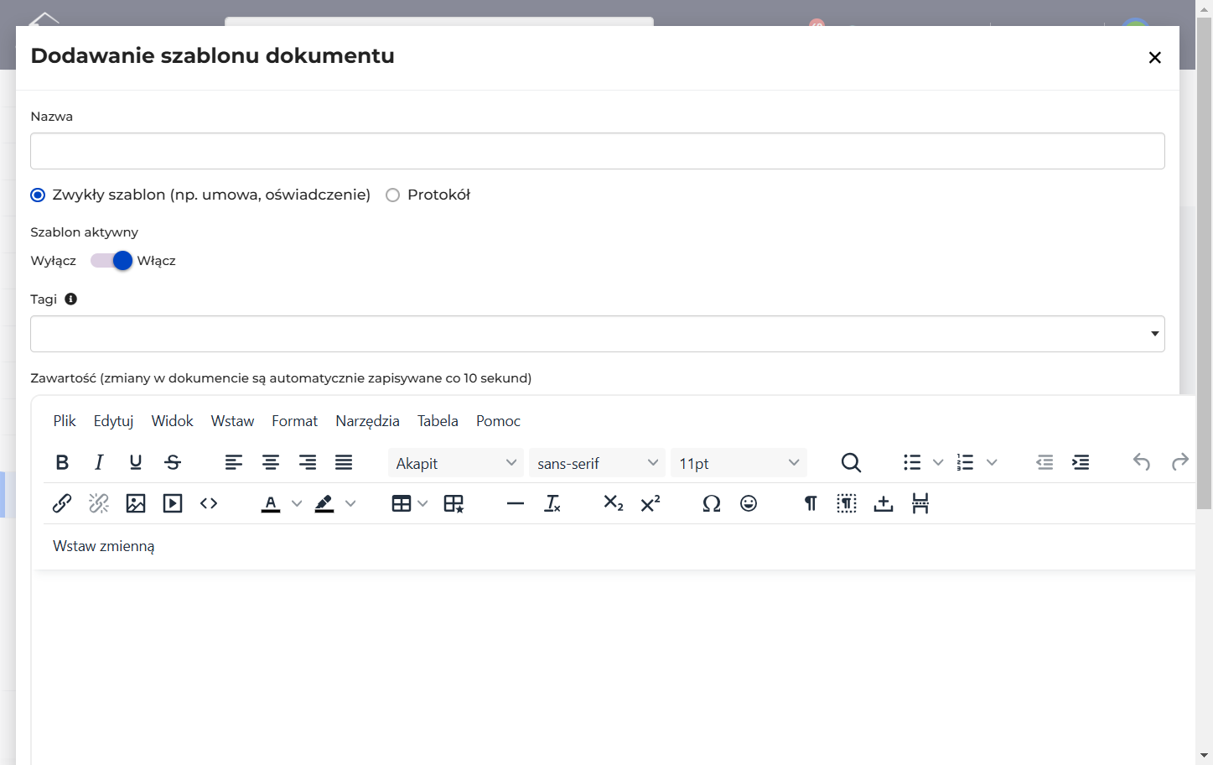Clear formatting from the text

tap(552, 503)
